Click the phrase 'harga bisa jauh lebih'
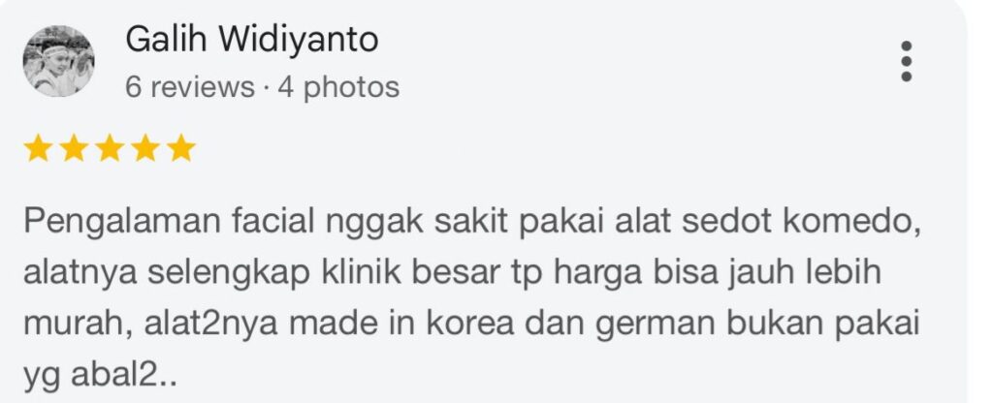Viewport: 993px width, 403px height. pyautogui.click(x=717, y=274)
